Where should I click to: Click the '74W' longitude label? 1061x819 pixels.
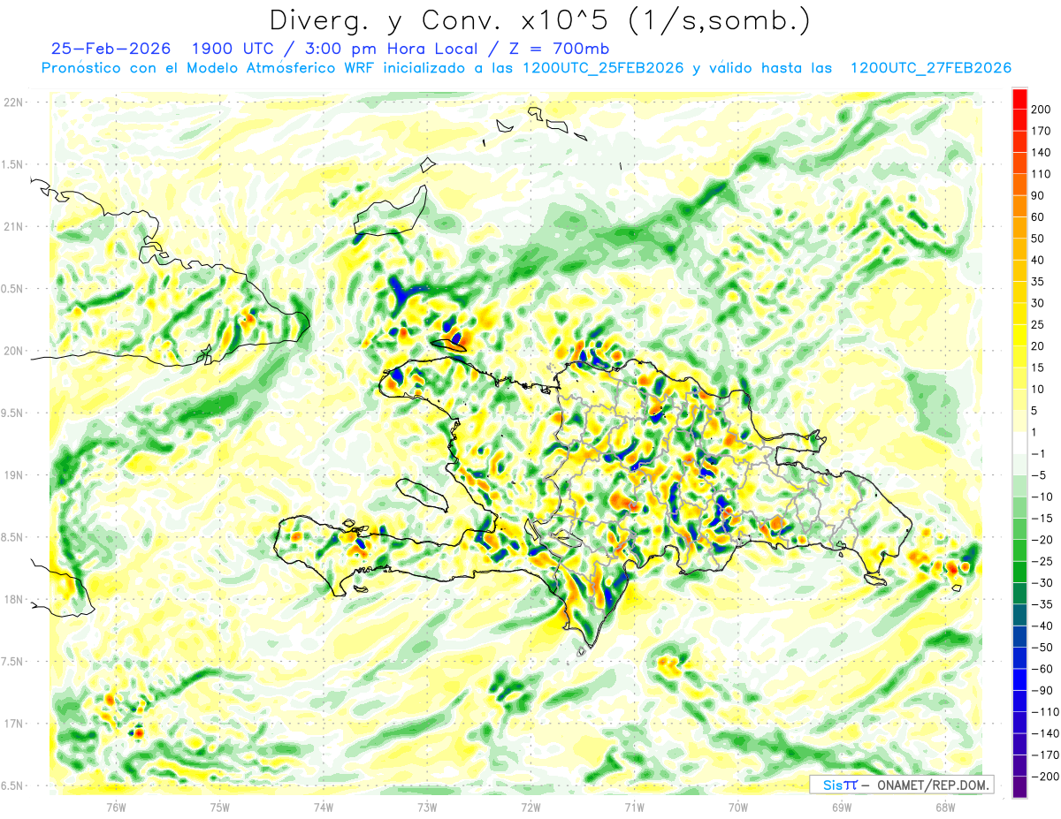point(324,808)
